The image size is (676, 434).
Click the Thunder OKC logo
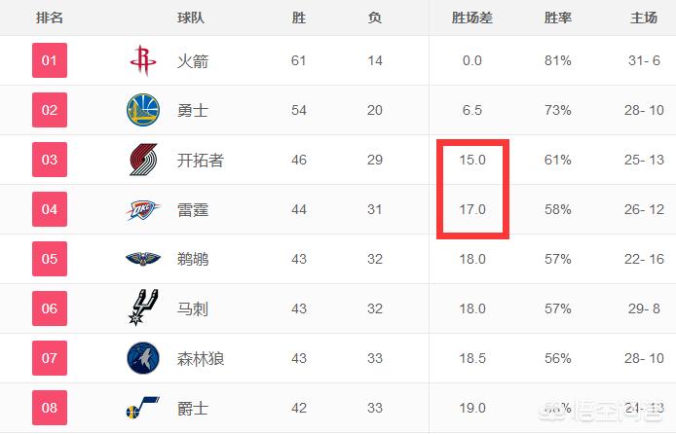click(x=142, y=209)
